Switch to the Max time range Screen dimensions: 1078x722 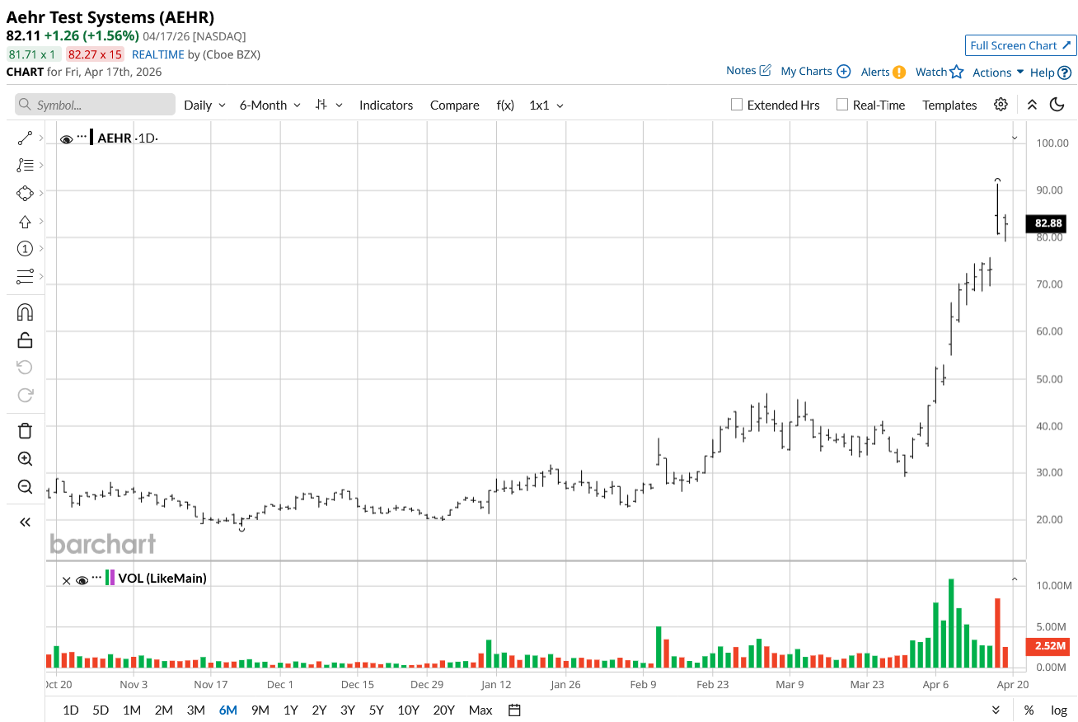(x=480, y=710)
